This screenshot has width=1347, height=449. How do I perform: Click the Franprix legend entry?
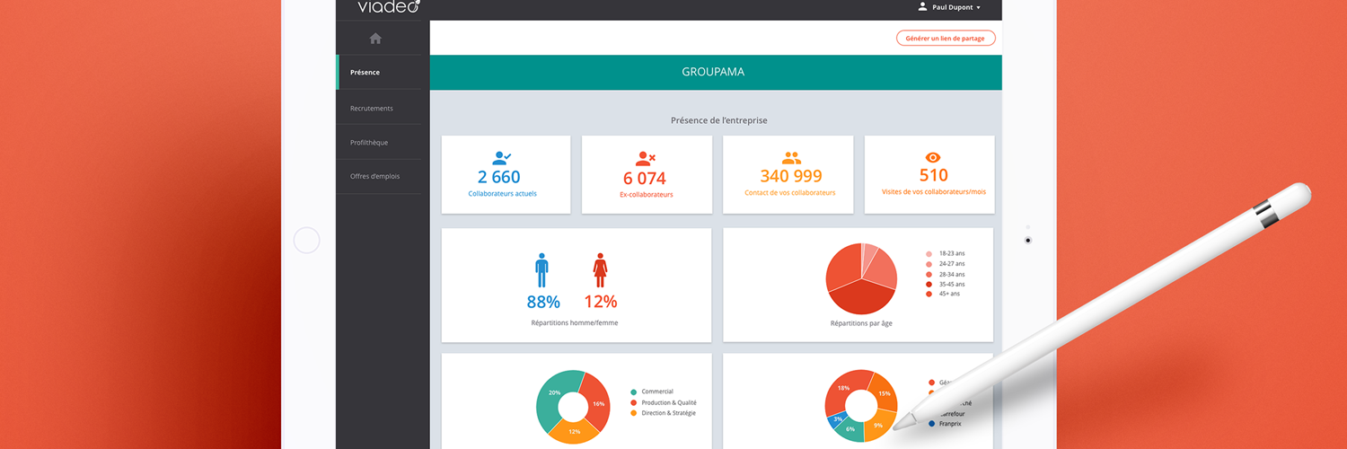tap(945, 423)
